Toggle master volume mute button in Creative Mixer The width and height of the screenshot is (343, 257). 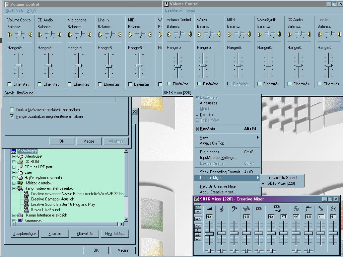click(x=209, y=217)
